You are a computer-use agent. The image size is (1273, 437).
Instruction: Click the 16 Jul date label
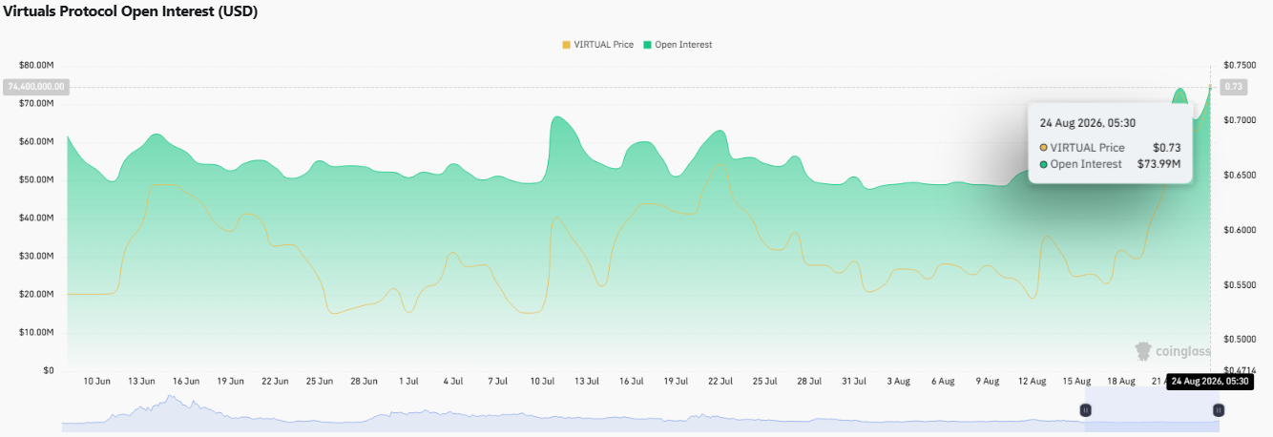(631, 382)
